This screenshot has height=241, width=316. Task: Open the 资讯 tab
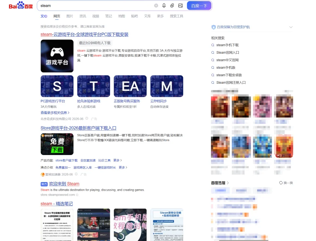click(83, 16)
